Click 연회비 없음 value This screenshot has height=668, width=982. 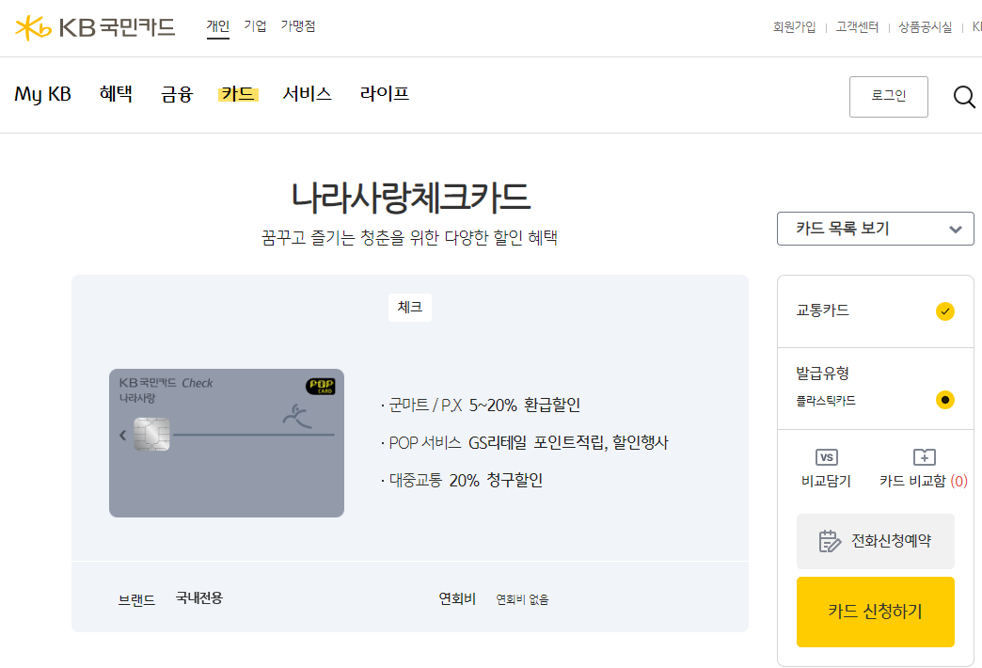[522, 599]
